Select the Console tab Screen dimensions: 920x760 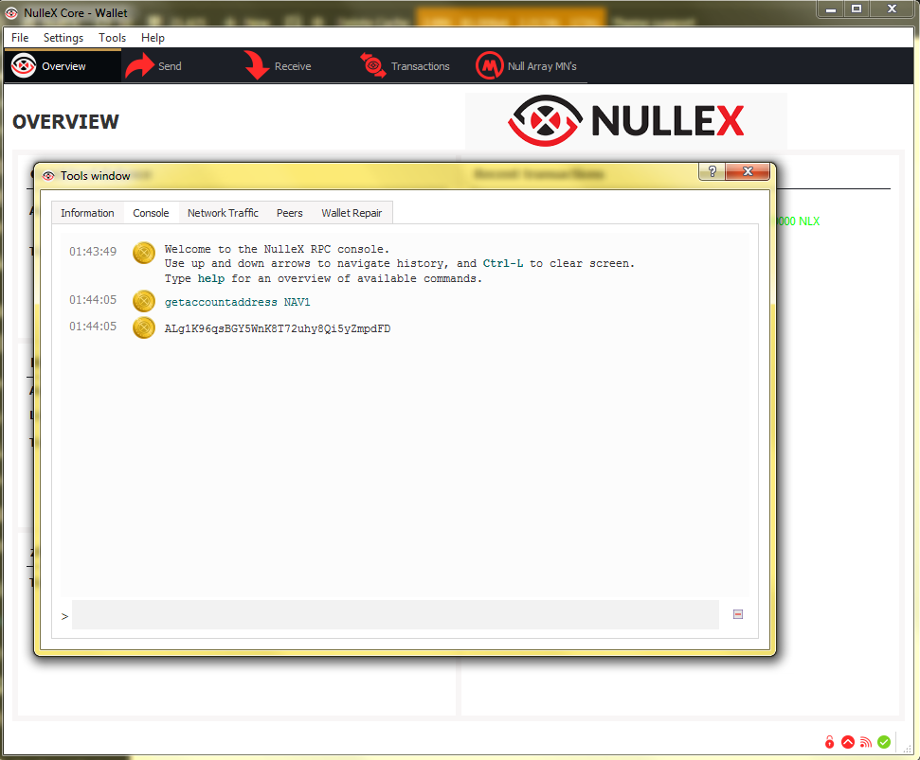coord(151,213)
